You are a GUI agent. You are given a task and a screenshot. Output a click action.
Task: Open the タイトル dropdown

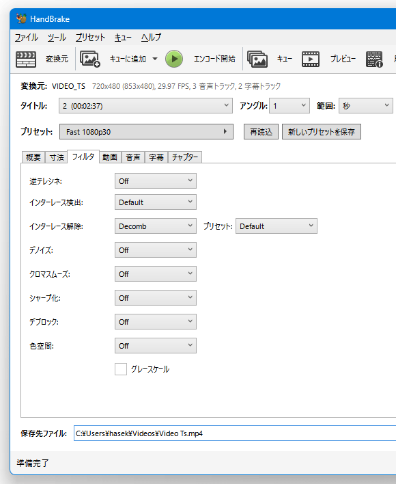[x=145, y=106]
